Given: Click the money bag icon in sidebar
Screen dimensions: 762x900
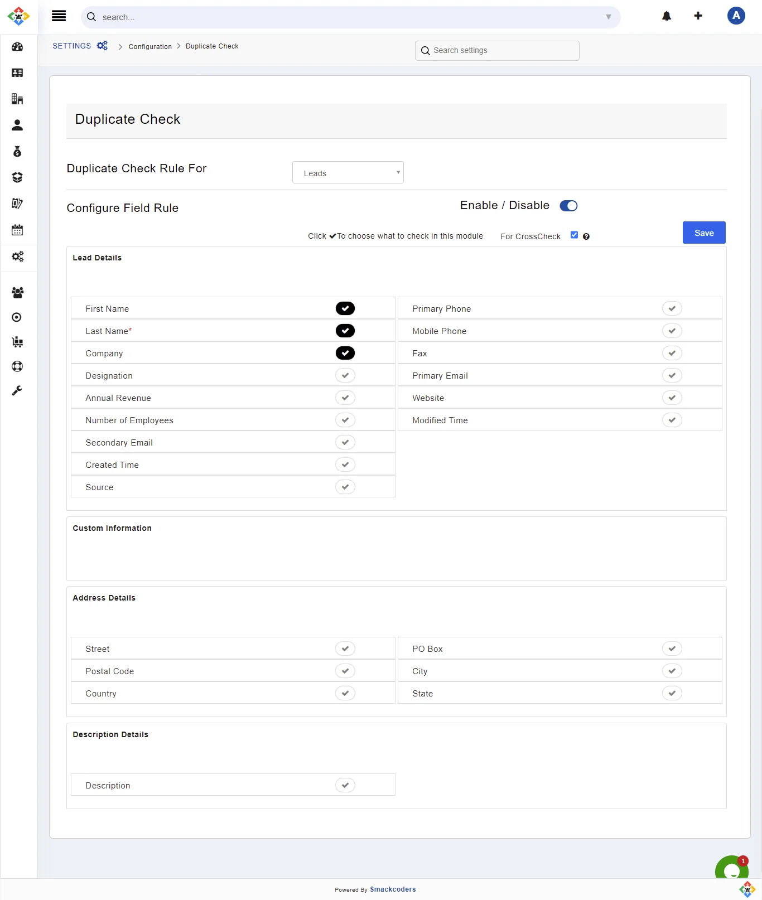Looking at the screenshot, I should [x=17, y=152].
